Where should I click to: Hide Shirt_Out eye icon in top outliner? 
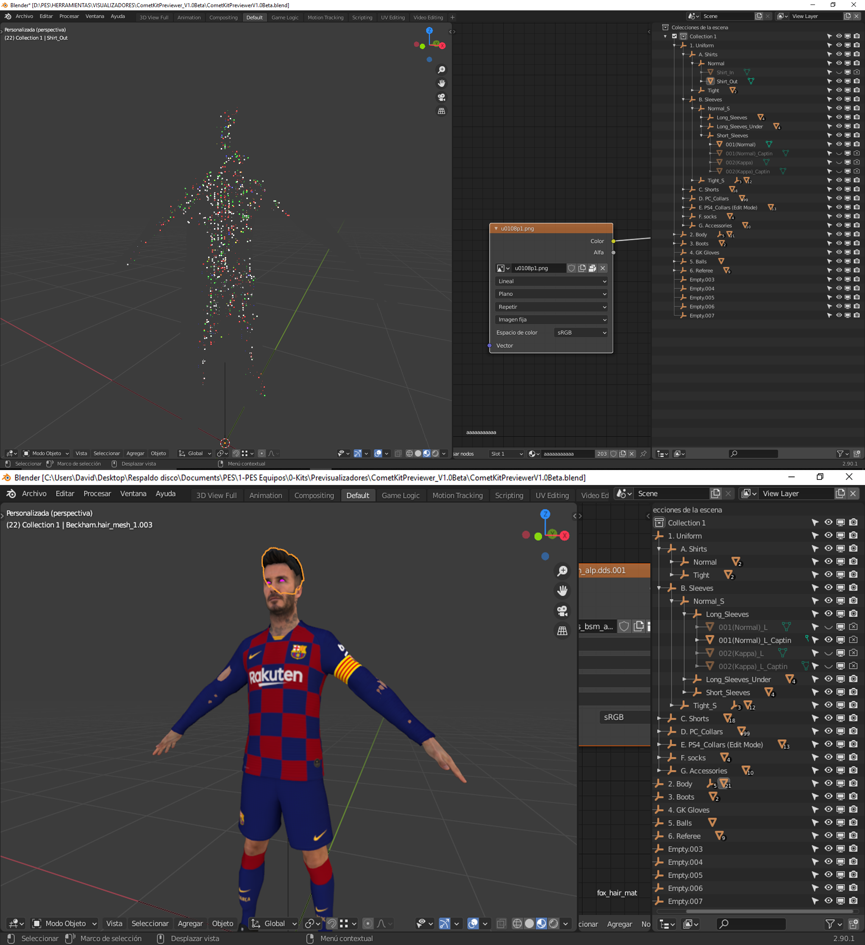click(x=839, y=81)
